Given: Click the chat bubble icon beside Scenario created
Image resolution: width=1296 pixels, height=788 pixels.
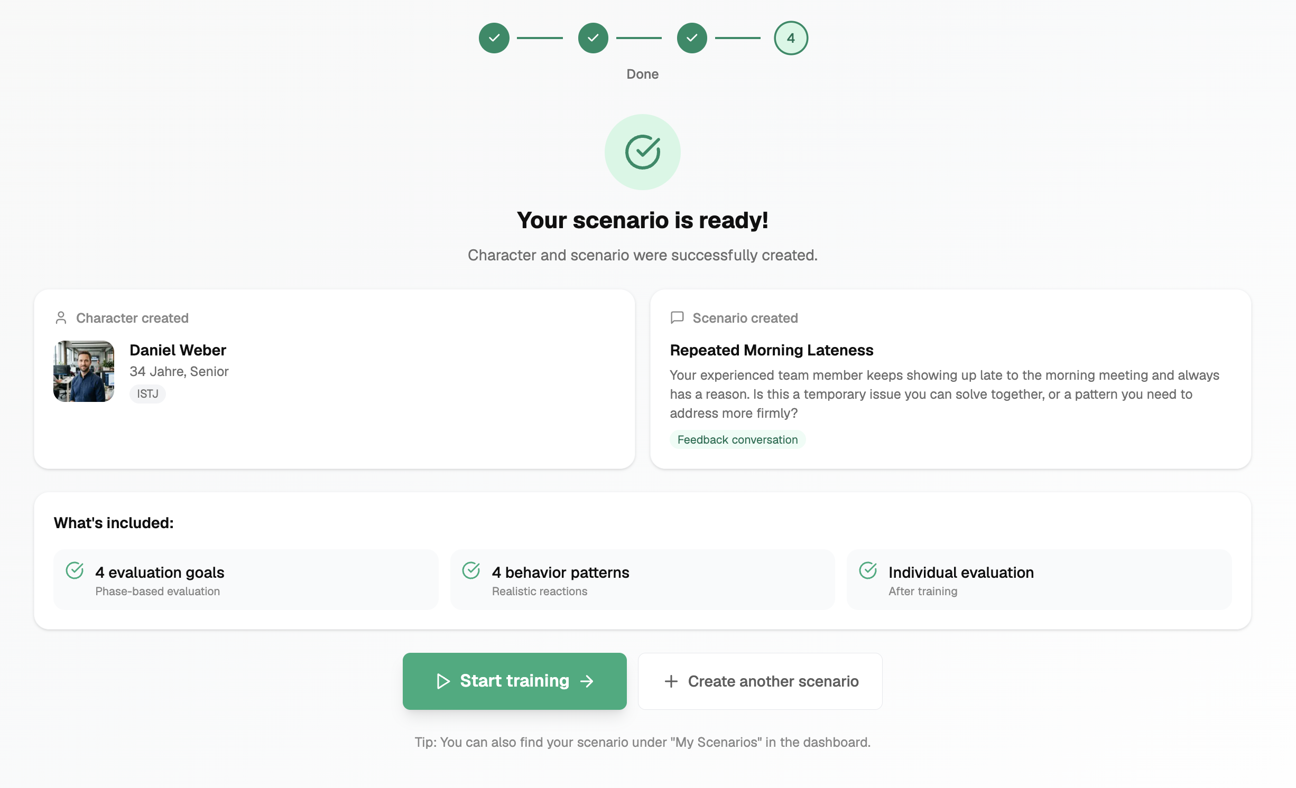Looking at the screenshot, I should pyautogui.click(x=677, y=317).
